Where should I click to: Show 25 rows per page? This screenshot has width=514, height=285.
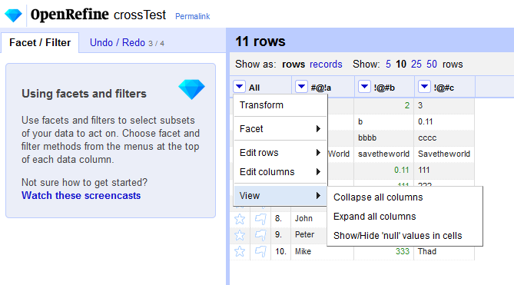pos(416,65)
